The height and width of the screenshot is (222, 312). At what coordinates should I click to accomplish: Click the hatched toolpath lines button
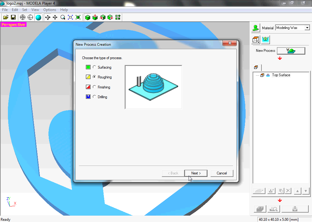pyautogui.click(x=259, y=191)
